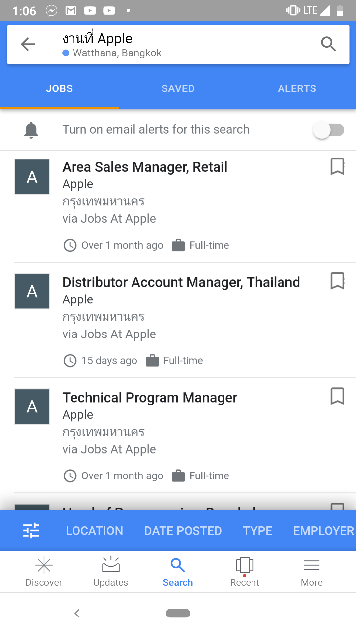
Task: Switch to the SAVED tab
Action: (178, 88)
